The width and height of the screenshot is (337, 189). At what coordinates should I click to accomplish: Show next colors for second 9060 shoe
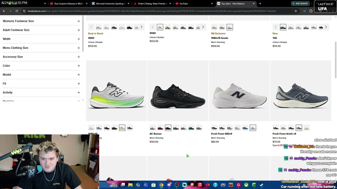click(x=203, y=27)
